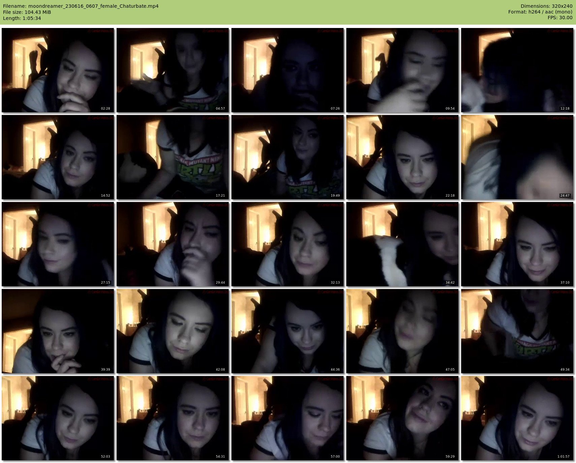Viewport: 576px width, 463px height.
Task: Open the thumbnail timestamped 14:52
Action: click(58, 157)
